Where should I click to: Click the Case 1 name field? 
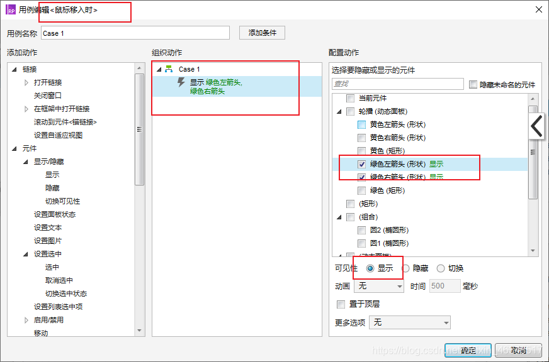[x=135, y=33]
